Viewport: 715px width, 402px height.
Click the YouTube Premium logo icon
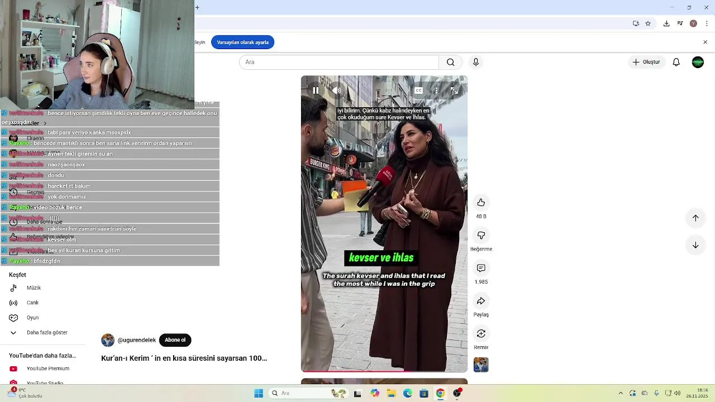[x=13, y=368]
